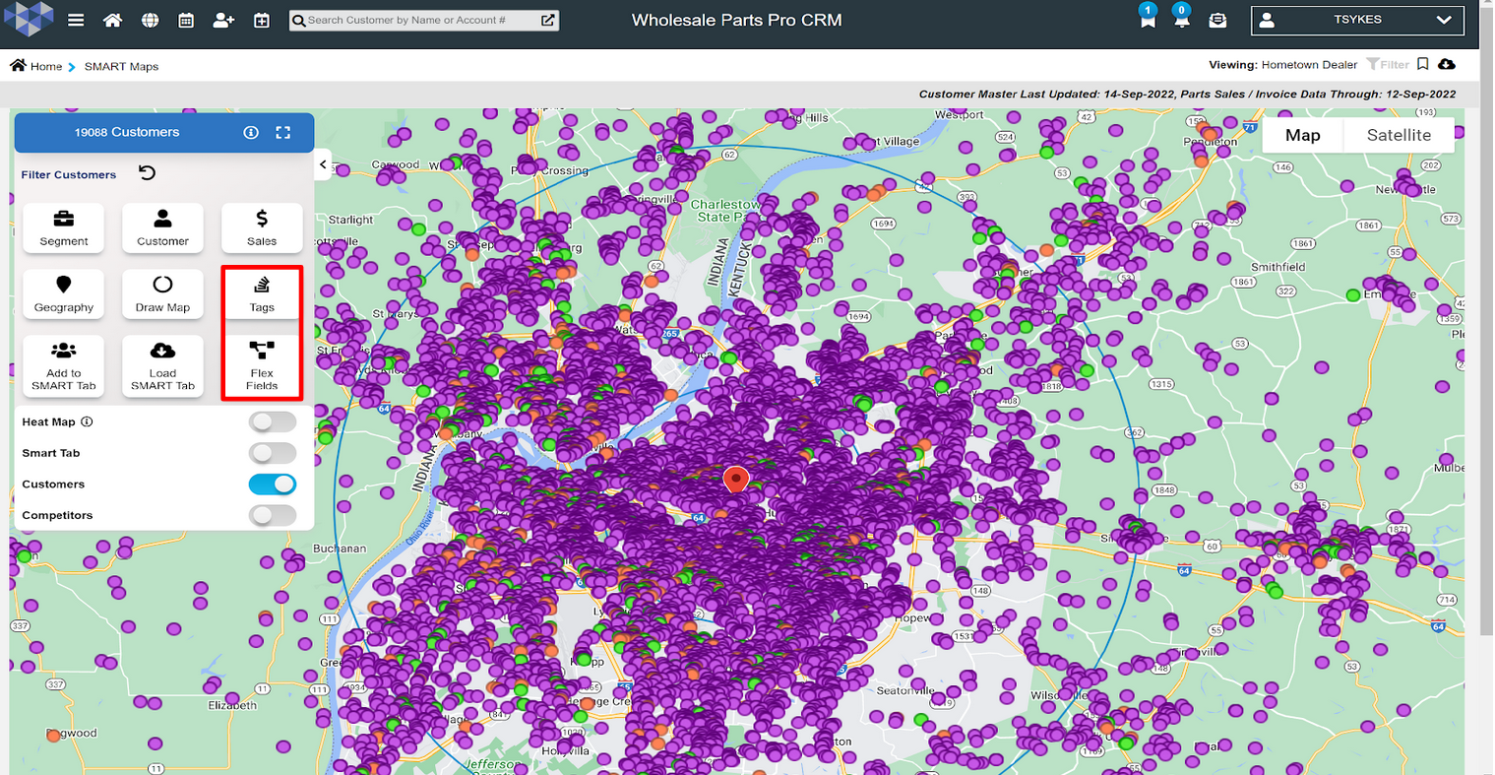The height and width of the screenshot is (775, 1495).
Task: Switch to Map view tab
Action: (x=1302, y=135)
